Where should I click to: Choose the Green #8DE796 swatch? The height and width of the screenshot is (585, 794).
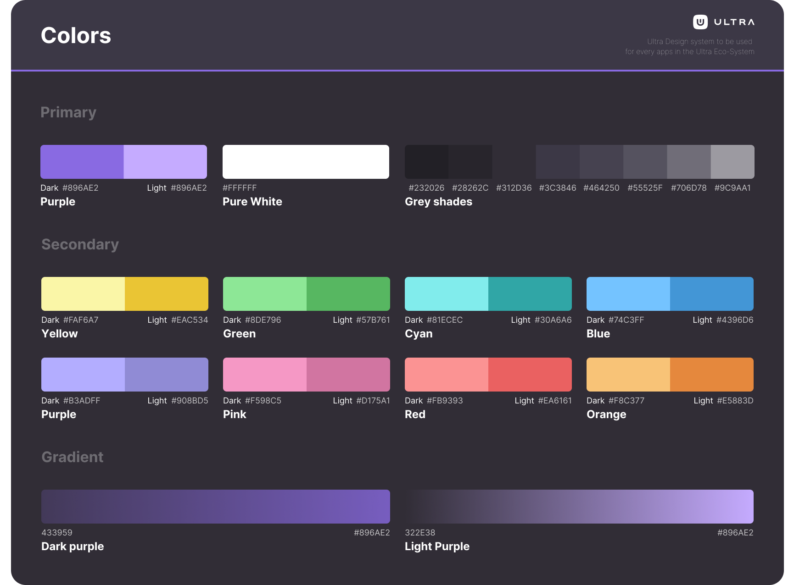coord(265,294)
